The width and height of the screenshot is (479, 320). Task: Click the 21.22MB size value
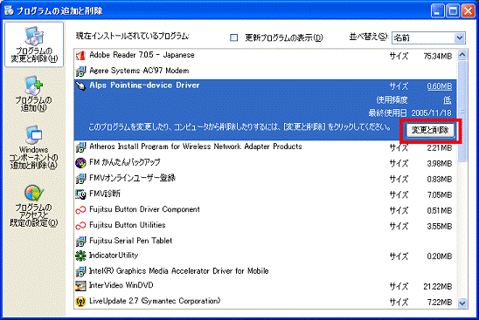pos(437,287)
